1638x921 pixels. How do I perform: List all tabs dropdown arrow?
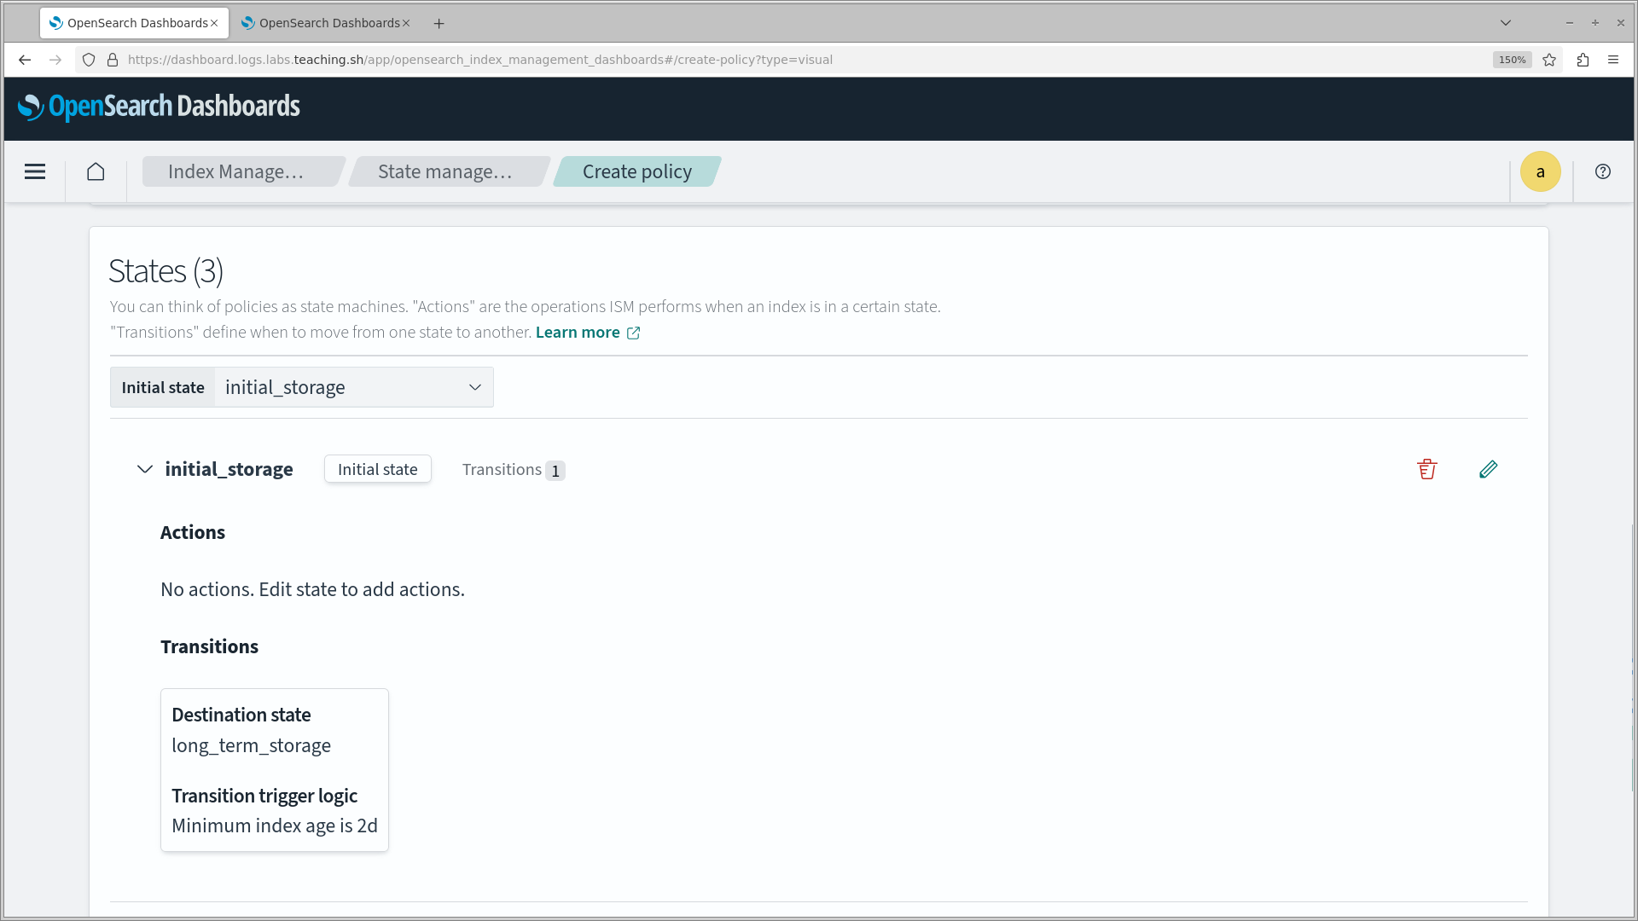click(x=1506, y=23)
